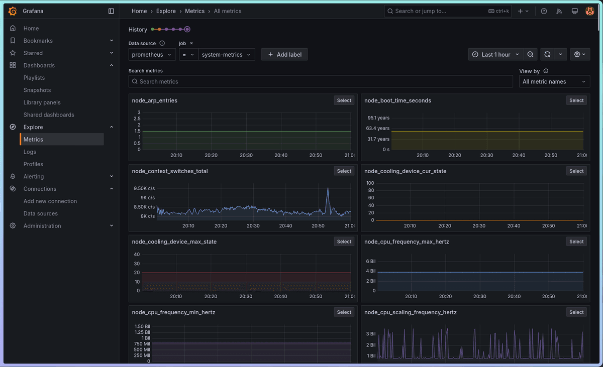Click the Grafana logo icon

13,11
